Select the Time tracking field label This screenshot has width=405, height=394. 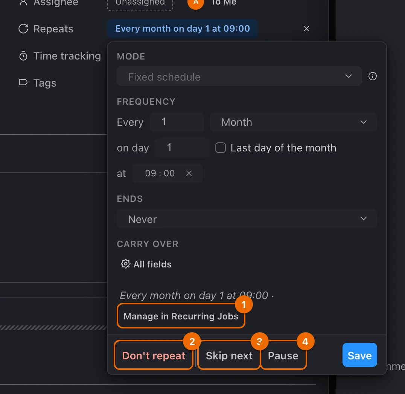67,56
